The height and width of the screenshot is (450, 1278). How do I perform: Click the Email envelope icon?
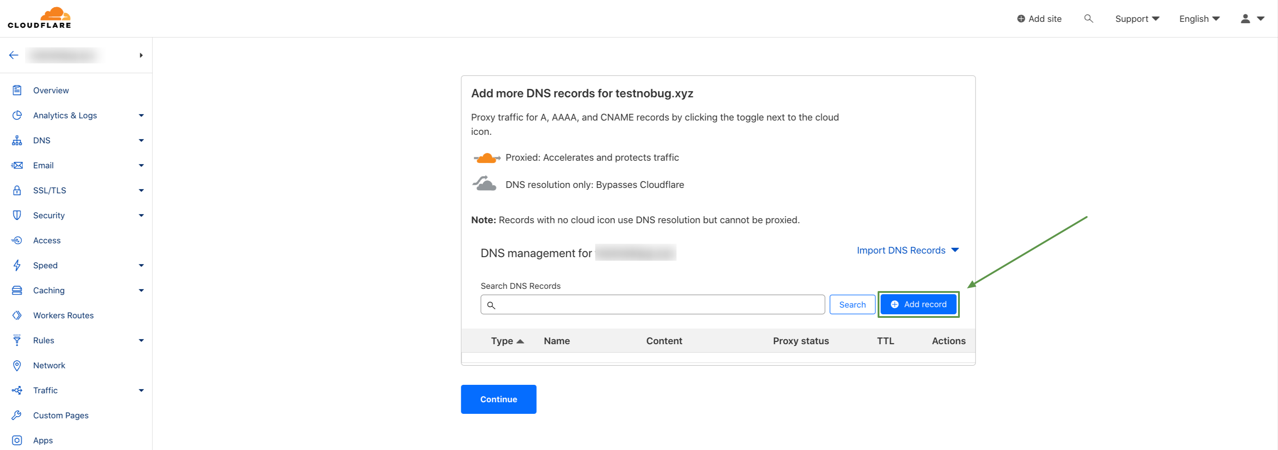click(17, 165)
